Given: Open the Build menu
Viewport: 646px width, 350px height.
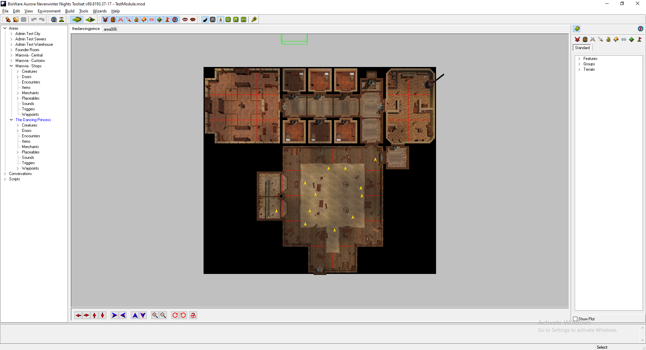Looking at the screenshot, I should point(70,11).
